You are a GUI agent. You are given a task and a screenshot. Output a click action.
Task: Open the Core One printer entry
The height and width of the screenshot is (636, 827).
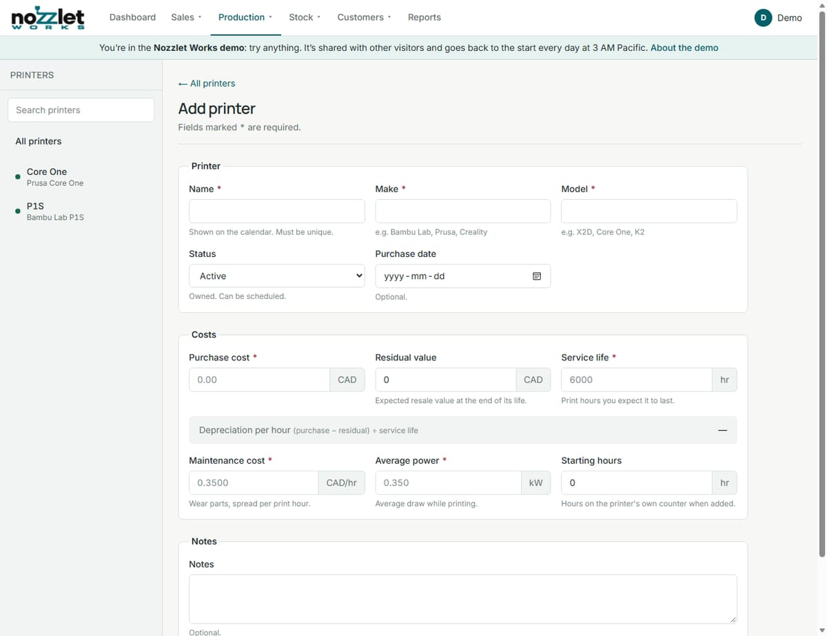pyautogui.click(x=81, y=177)
